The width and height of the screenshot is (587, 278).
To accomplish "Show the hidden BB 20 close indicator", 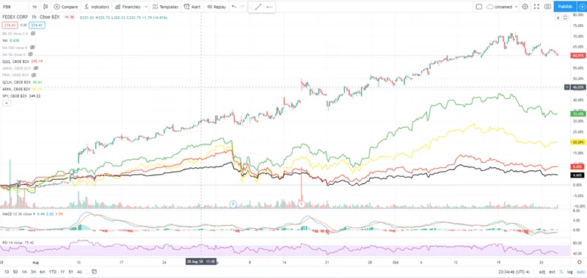I will (33, 34).
